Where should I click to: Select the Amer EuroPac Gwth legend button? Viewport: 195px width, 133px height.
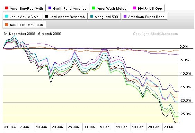(x=24, y=8)
